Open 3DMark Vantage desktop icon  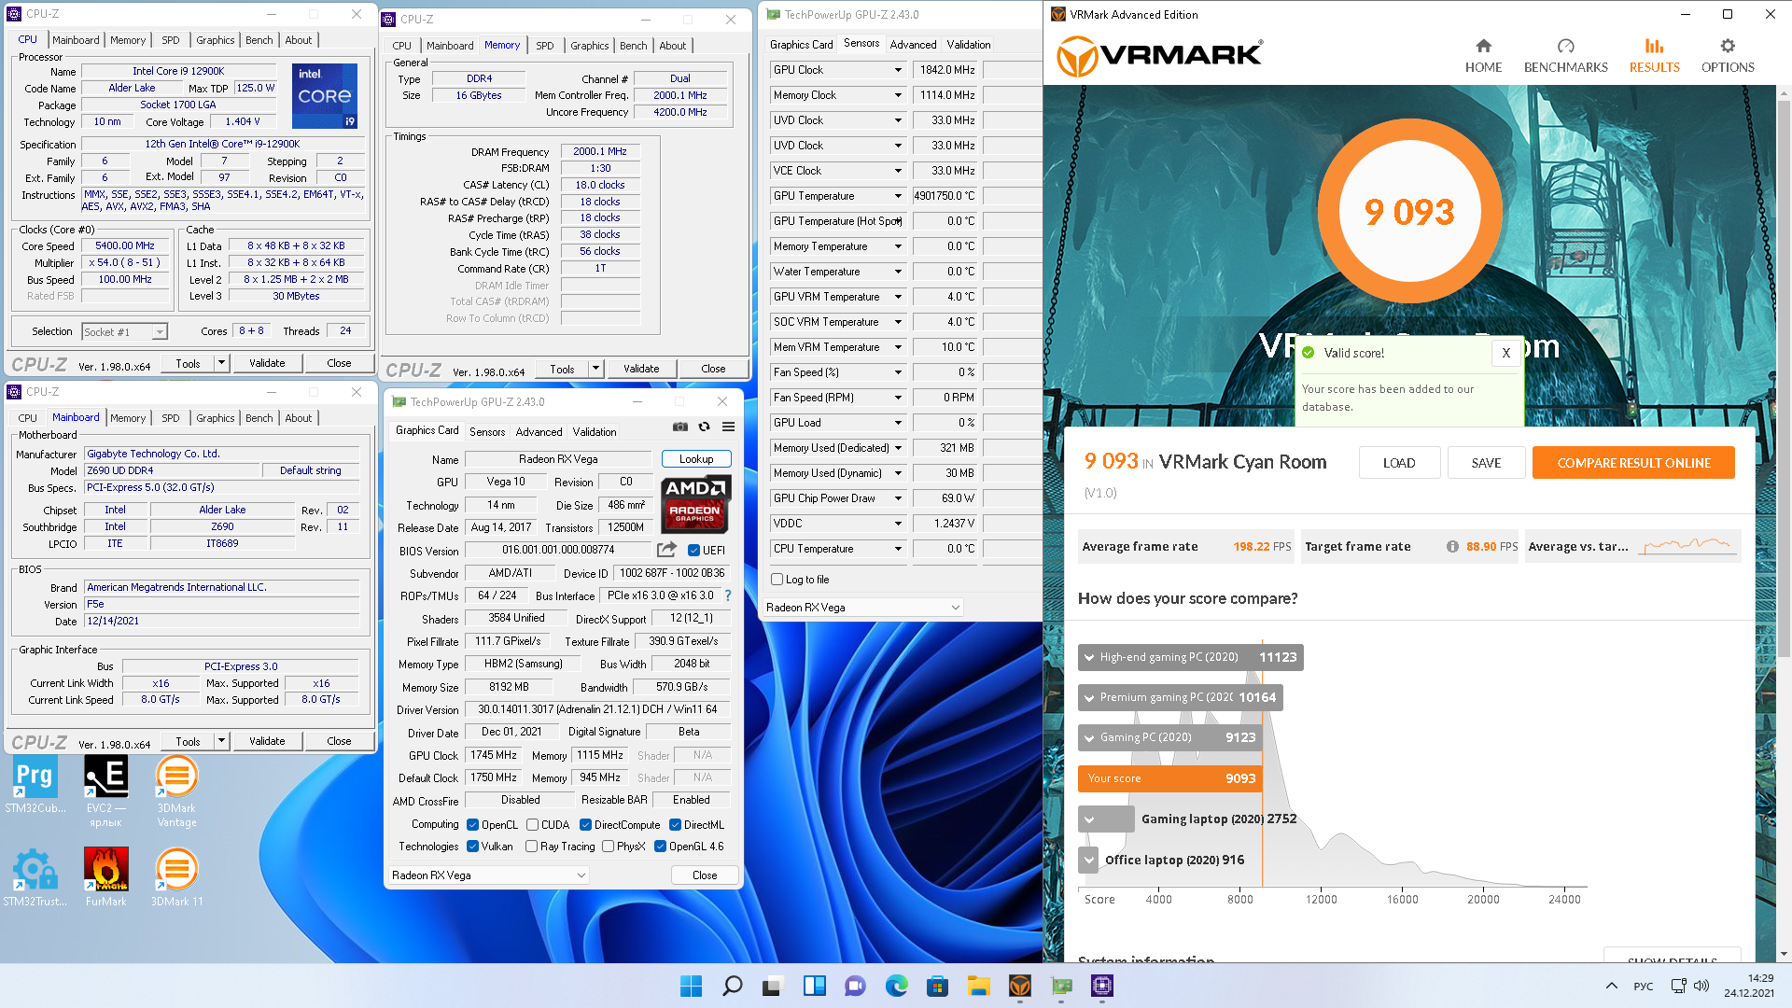pyautogui.click(x=176, y=791)
